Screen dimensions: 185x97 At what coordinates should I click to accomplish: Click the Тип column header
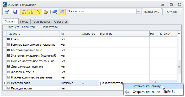(70, 34)
